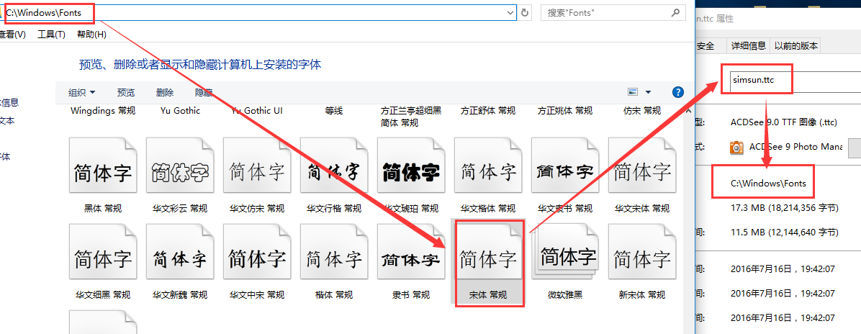Click the 17.3 MB size value
This screenshot has height=334, width=861.
point(785,208)
